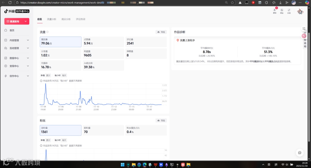Switch to the 观众分析 tab
Viewport: 311px width, 168px height.
click(x=66, y=19)
